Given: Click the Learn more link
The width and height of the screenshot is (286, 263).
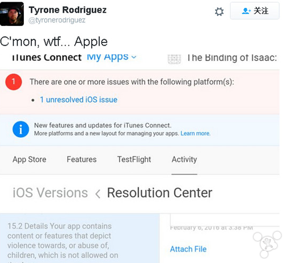Looking at the screenshot, I should [x=195, y=133].
